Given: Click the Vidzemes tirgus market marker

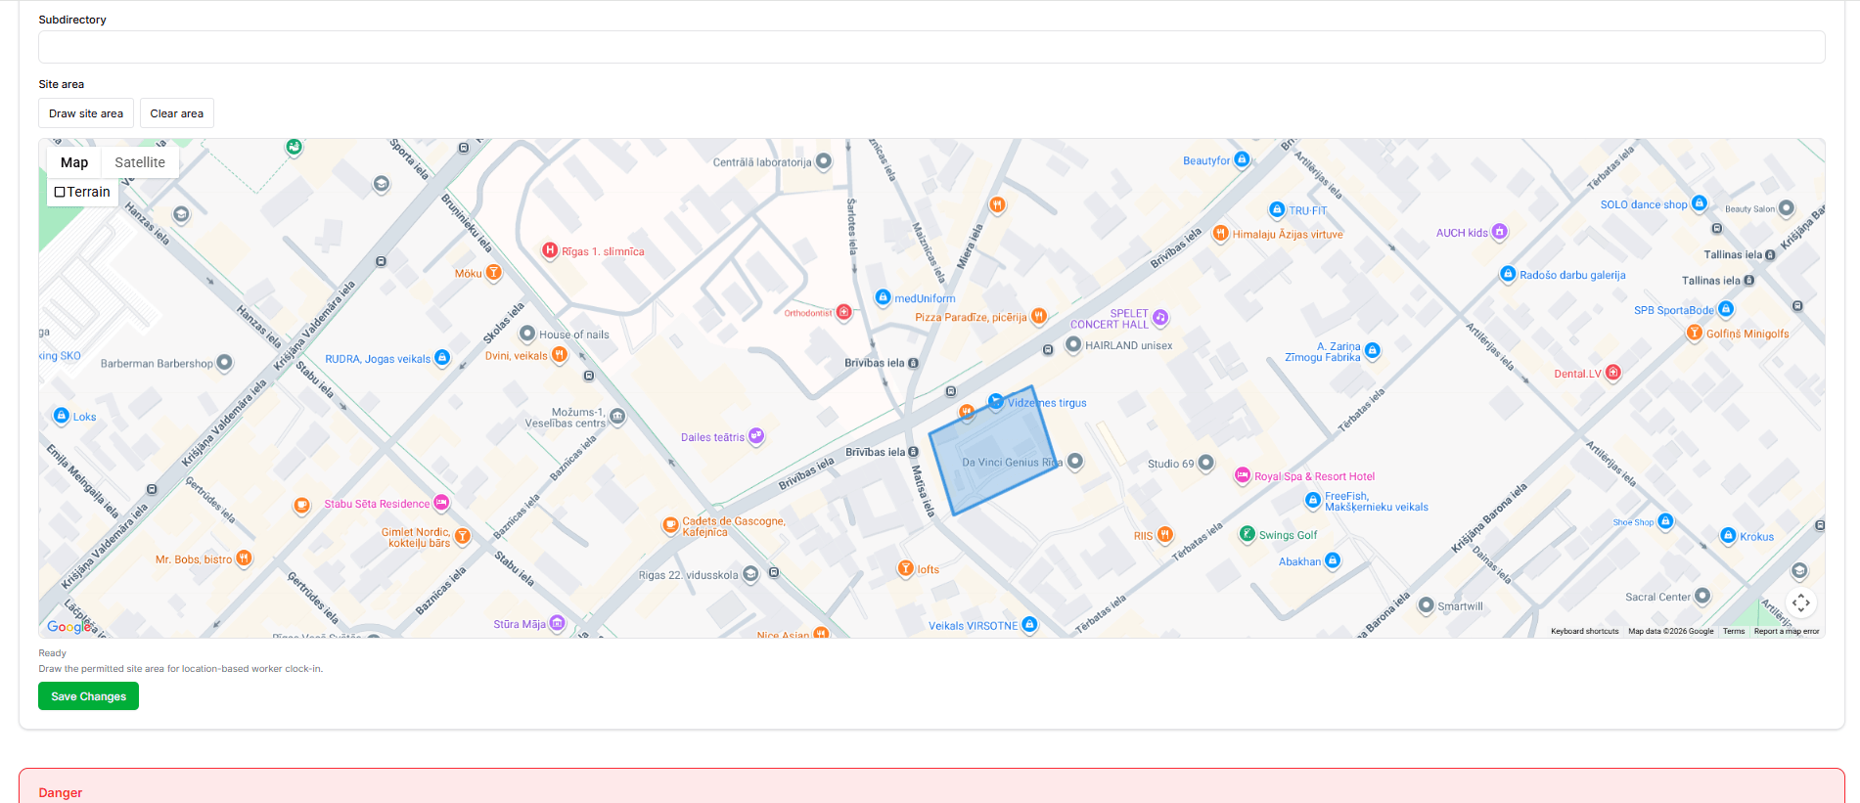Looking at the screenshot, I should tap(996, 401).
